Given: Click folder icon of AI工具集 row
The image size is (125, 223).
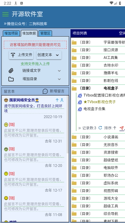Looking at the screenshot, I should click(x=74, y=58).
